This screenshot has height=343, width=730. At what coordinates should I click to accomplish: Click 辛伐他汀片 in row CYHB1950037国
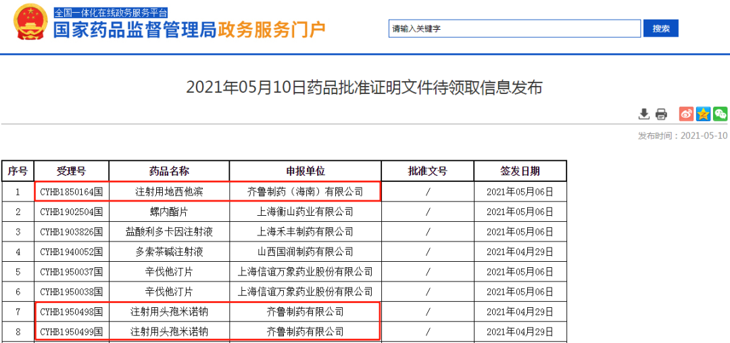click(x=169, y=272)
